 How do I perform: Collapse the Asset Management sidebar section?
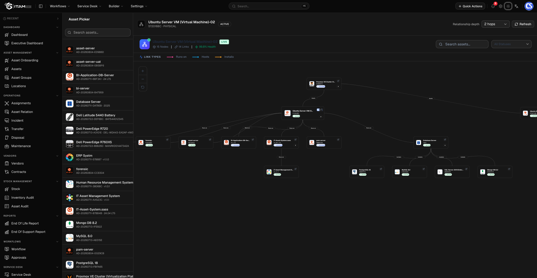[57, 53]
